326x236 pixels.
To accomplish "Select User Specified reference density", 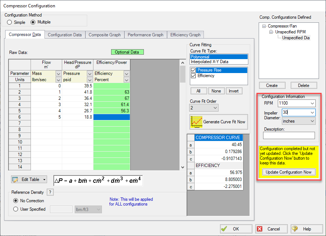I will [16, 209].
